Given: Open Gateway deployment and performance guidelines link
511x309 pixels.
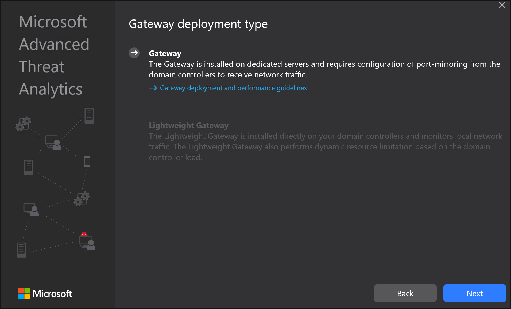Looking at the screenshot, I should coord(233,88).
